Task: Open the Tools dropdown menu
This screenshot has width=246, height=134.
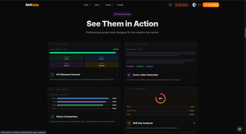Action: click(x=87, y=5)
